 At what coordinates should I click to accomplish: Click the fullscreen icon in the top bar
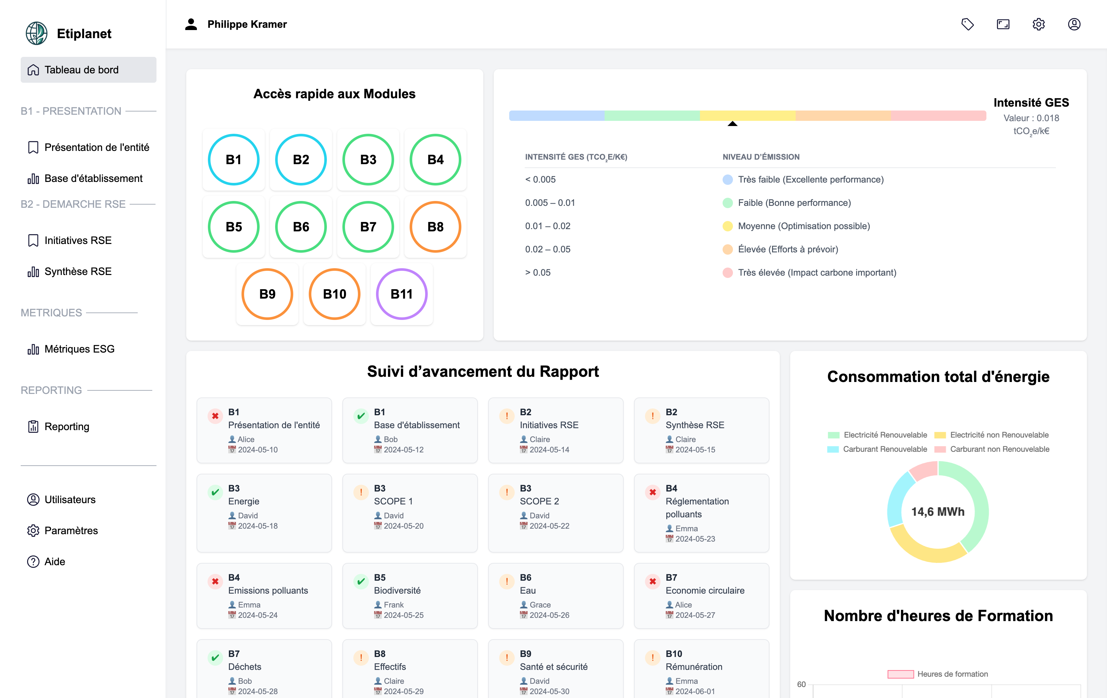coord(1003,24)
